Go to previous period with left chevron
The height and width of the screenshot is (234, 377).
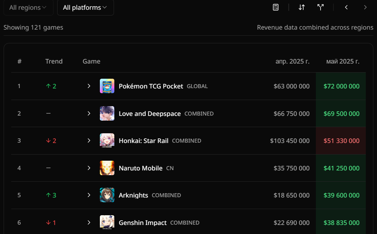pyautogui.click(x=346, y=8)
